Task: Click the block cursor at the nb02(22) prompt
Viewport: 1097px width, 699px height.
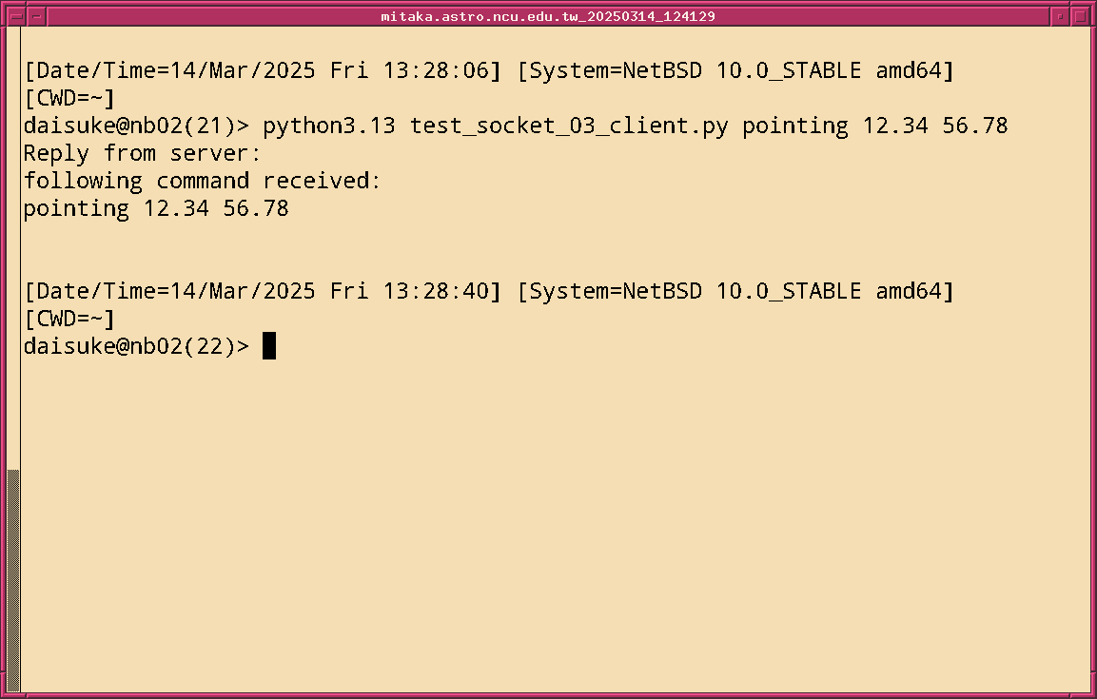Action: pyautogui.click(x=269, y=346)
